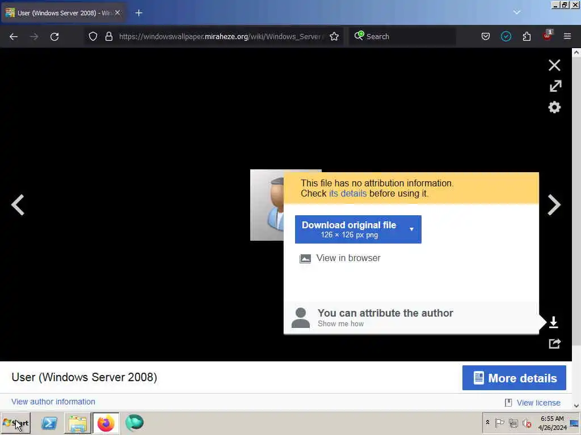581x435 pixels.
Task: Click the show desktop icon beside the clock
Action: (574, 423)
